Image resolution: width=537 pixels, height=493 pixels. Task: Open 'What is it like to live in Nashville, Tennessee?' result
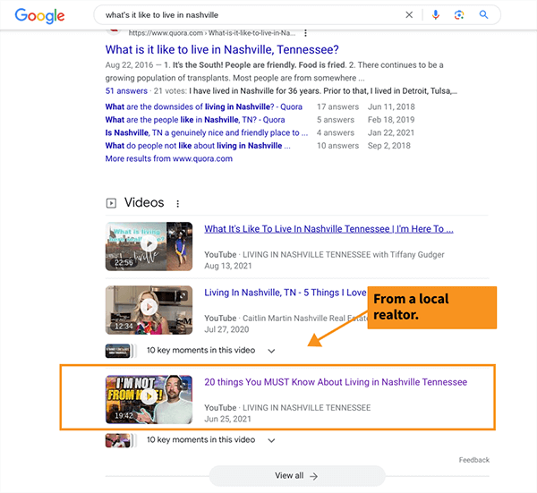(222, 49)
